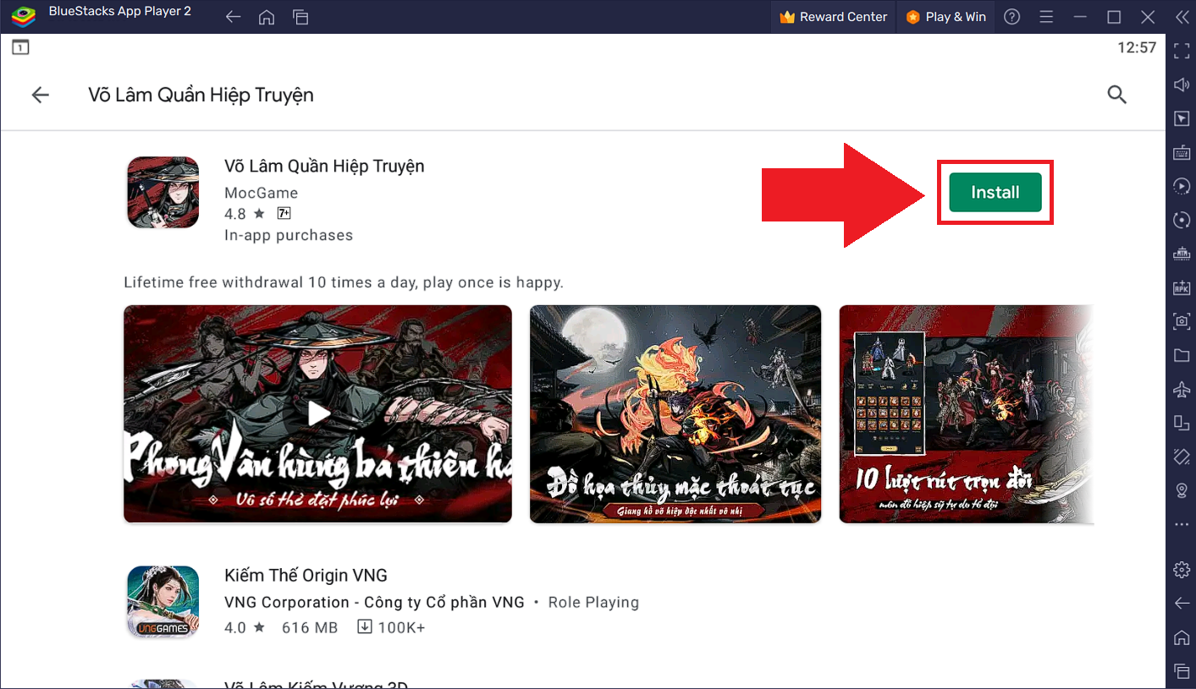This screenshot has height=689, width=1196.
Task: Toggle the airplane mode sidebar icon
Action: tap(1182, 389)
